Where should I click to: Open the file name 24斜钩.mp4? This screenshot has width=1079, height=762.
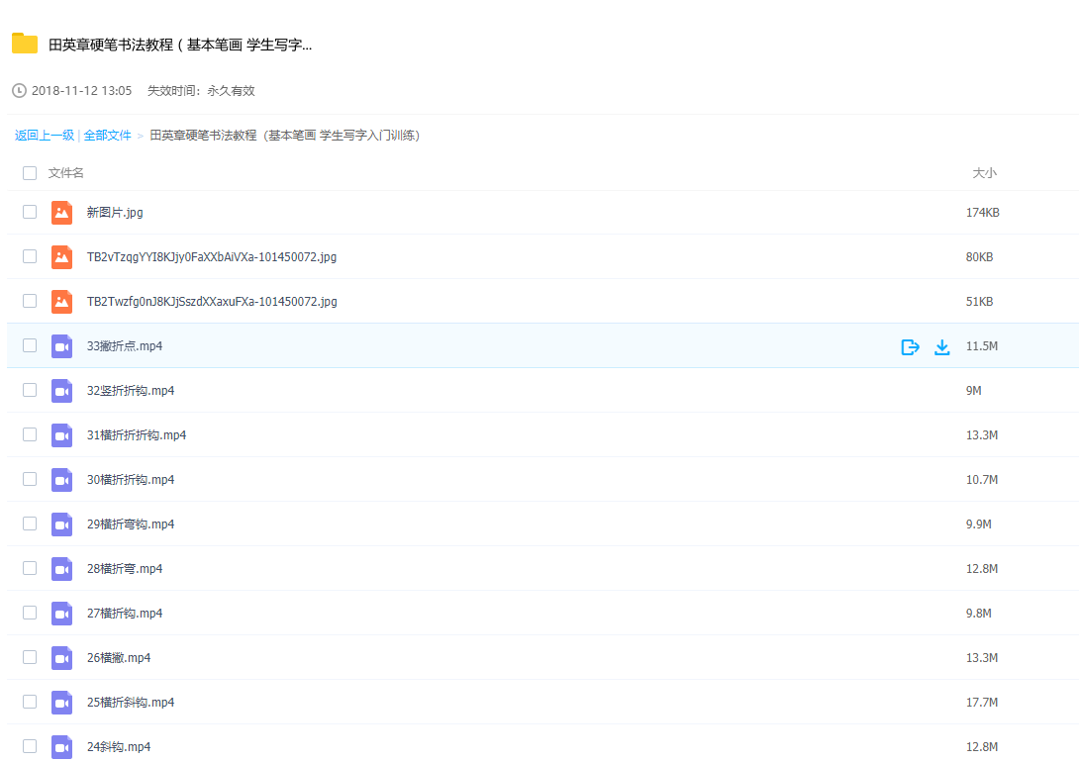[x=119, y=747]
